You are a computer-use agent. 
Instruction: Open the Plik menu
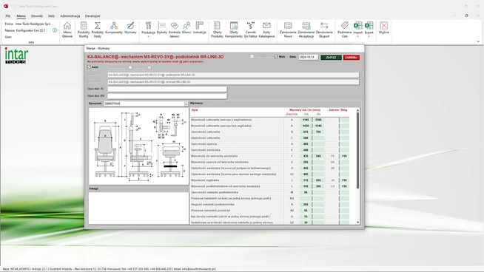pos(8,16)
